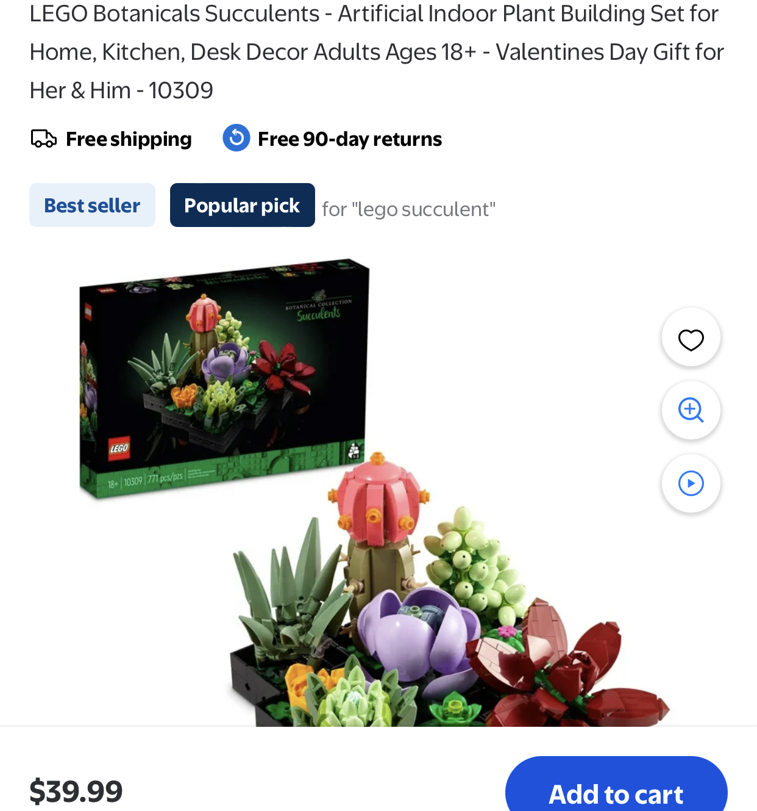Click the 90-day returns circular arrow icon
This screenshot has height=811, width=757.
tap(236, 138)
